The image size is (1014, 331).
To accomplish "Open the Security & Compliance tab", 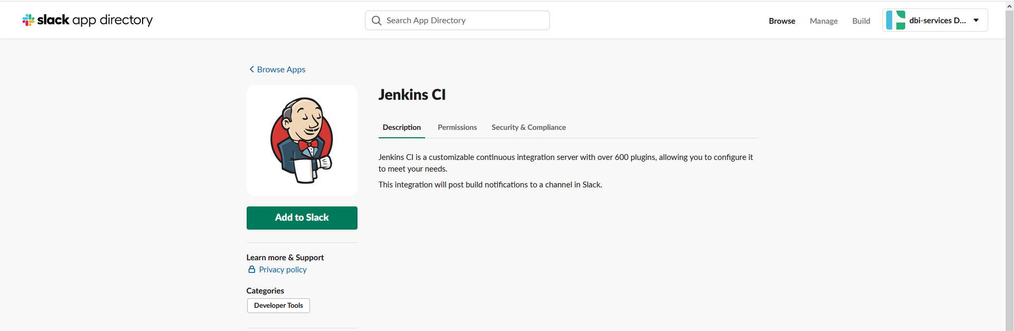I will [x=529, y=128].
